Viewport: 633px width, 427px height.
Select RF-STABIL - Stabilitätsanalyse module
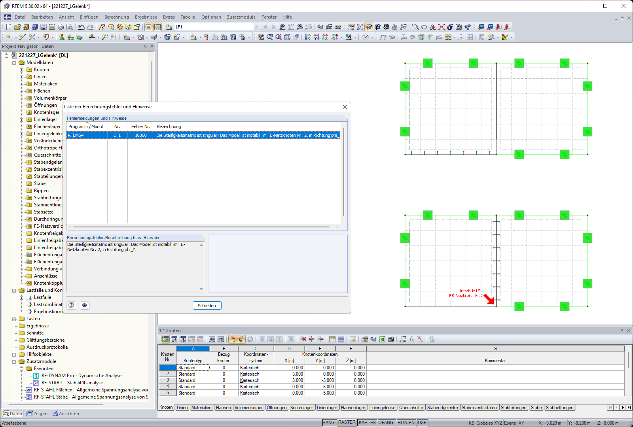tap(72, 383)
